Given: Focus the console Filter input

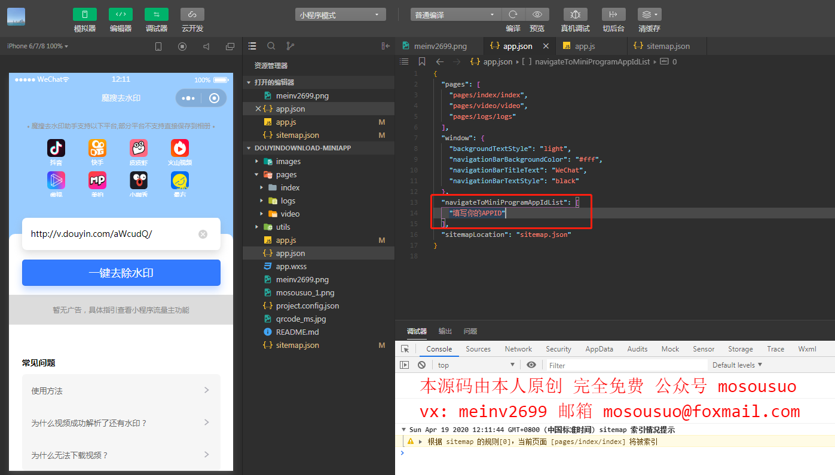Looking at the screenshot, I should tap(626, 365).
